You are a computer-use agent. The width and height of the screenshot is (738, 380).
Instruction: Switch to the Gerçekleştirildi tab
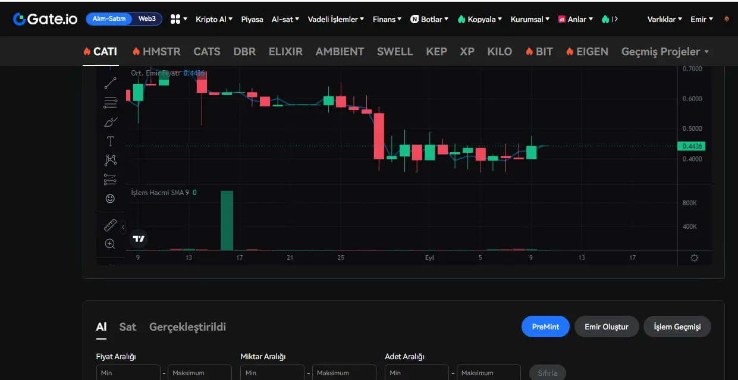187,326
